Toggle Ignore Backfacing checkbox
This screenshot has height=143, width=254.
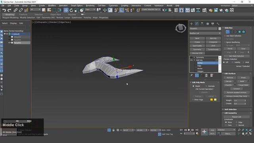point(225,42)
